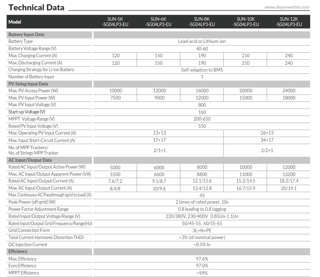Image resolution: width=320 pixels, height=277 pixels.
Task: Click the MPPT Voltage Range value 200-650
Action: pos(202,119)
